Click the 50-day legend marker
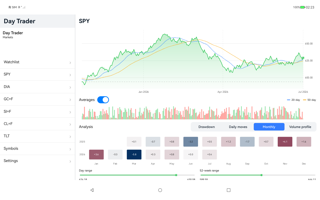The image size is (320, 200). [304, 100]
